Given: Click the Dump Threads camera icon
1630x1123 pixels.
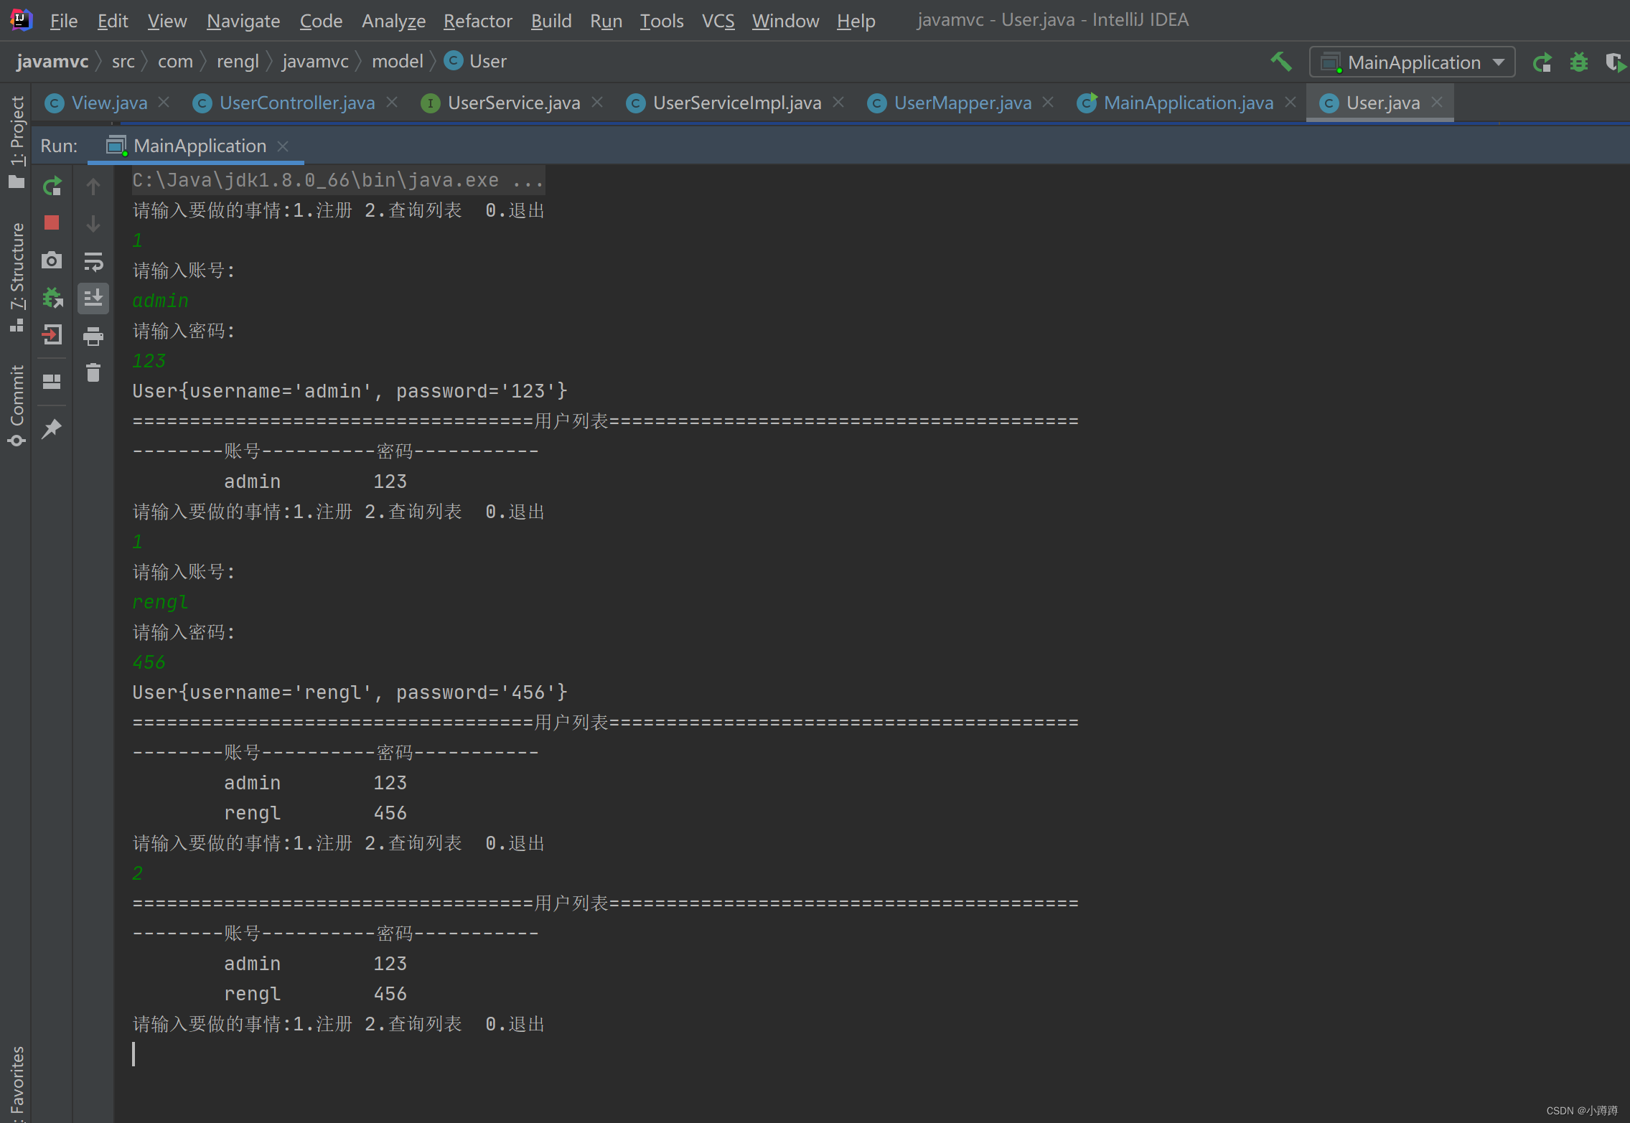Looking at the screenshot, I should [52, 260].
